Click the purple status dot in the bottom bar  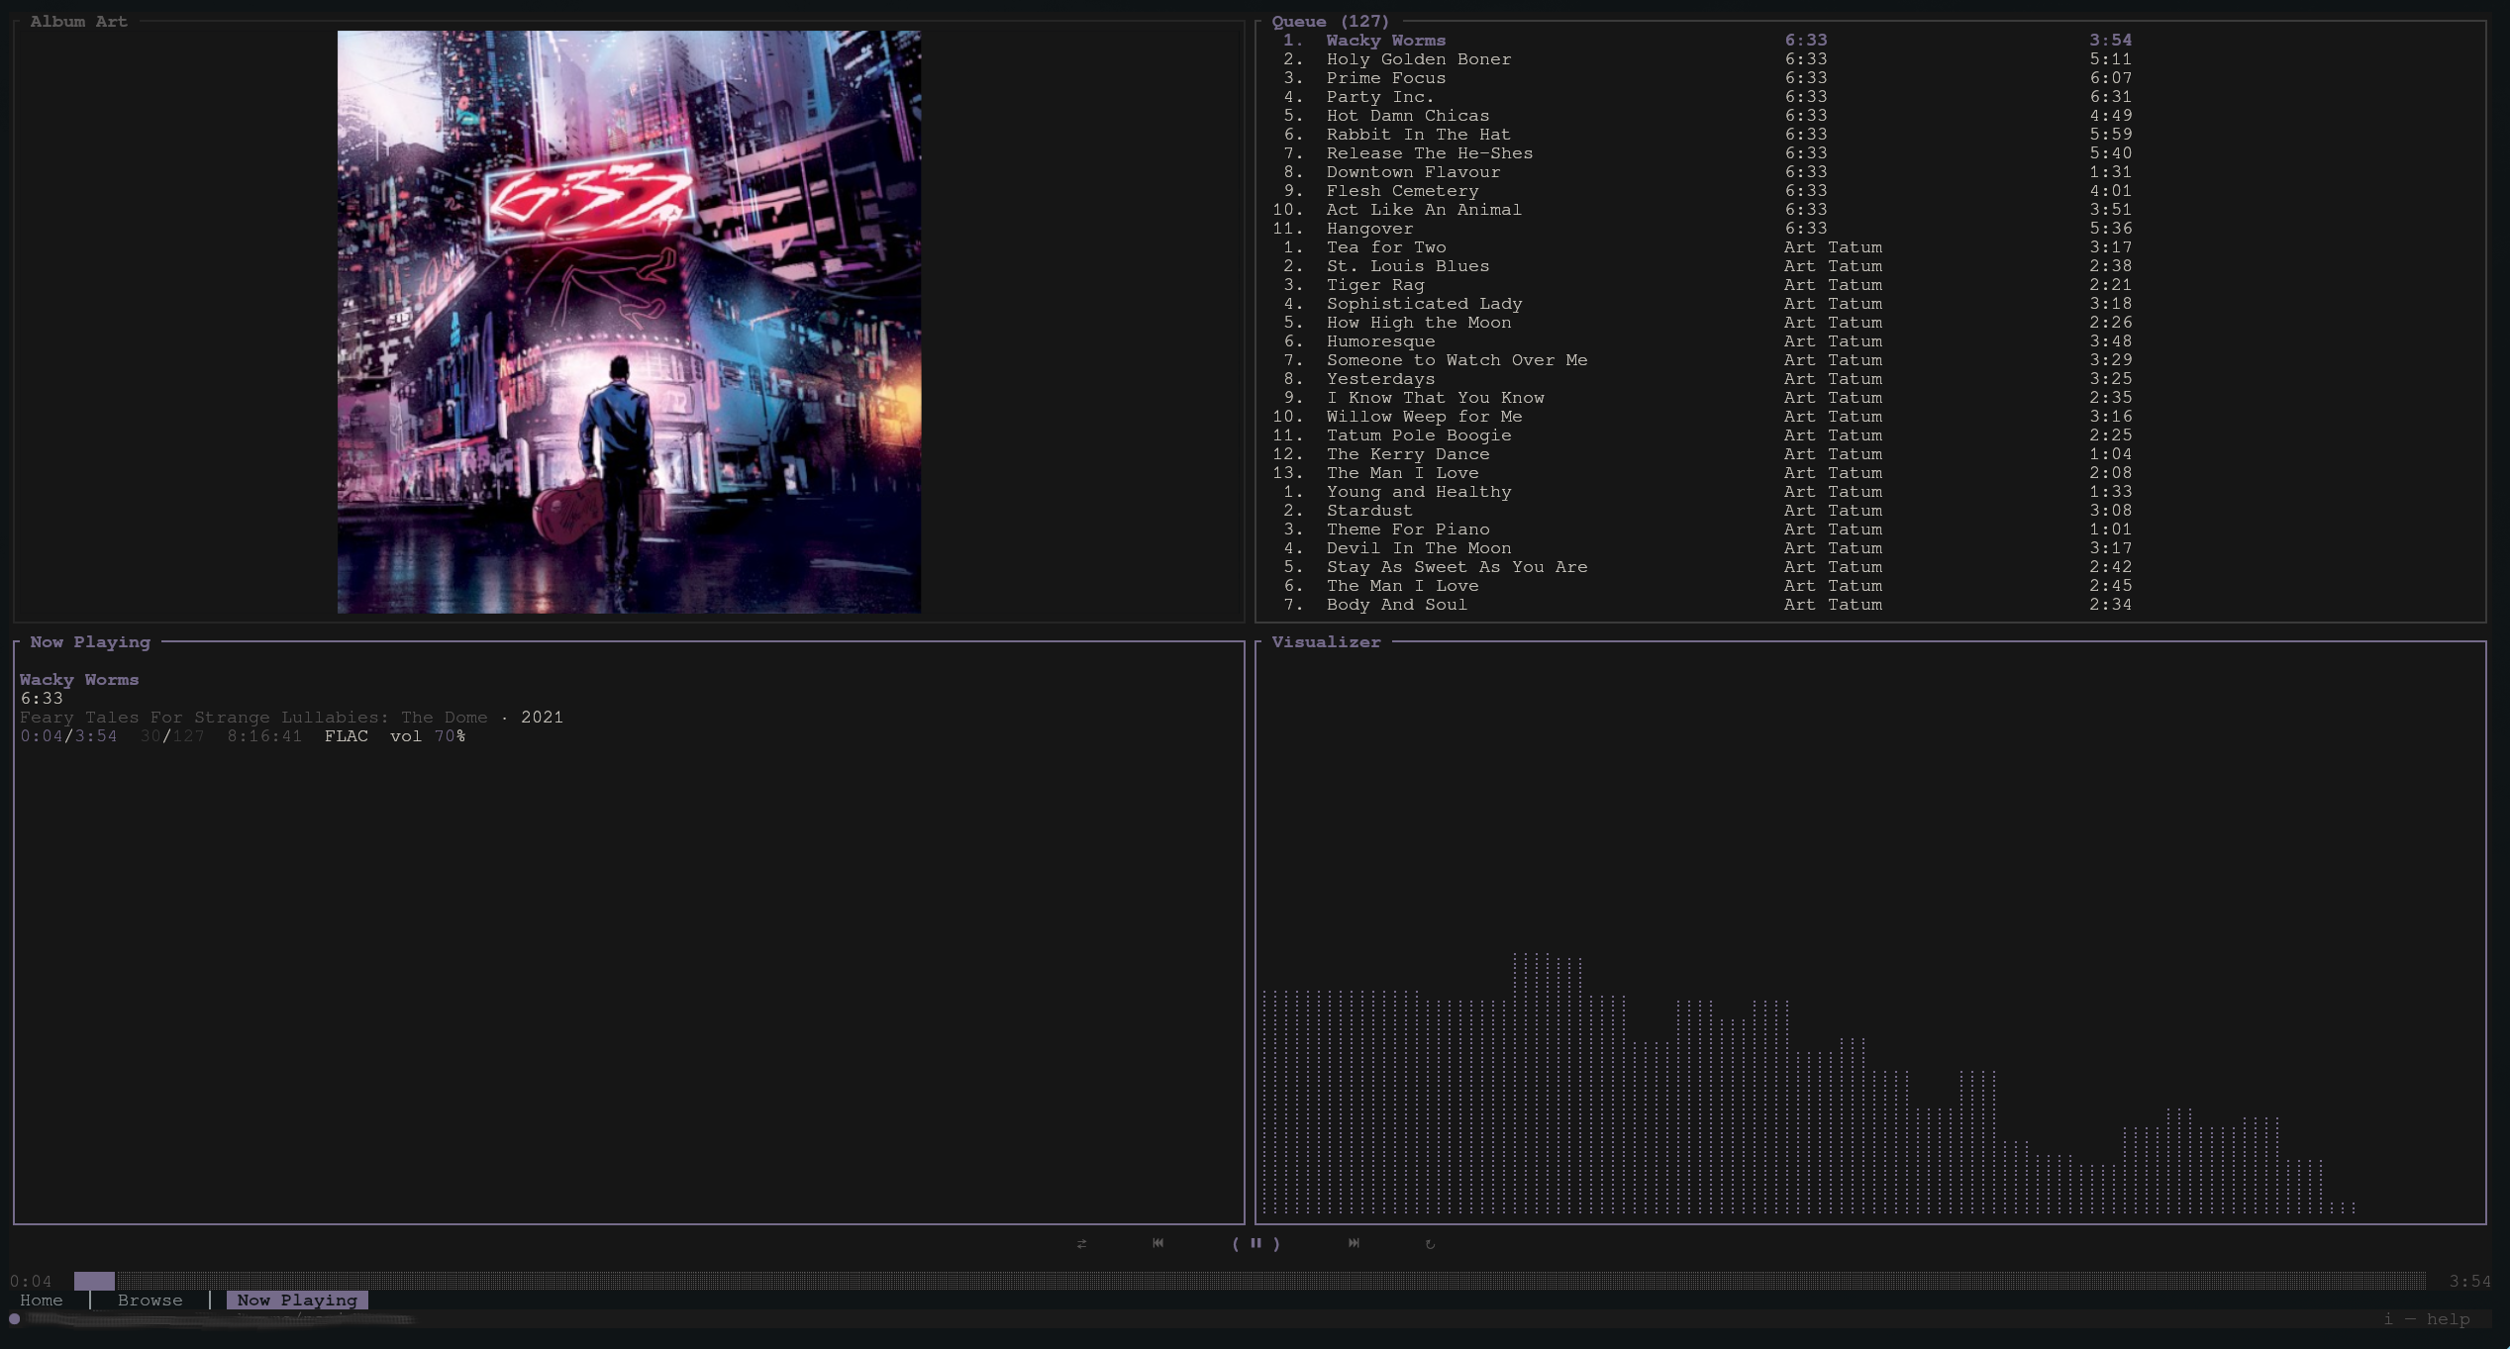pyautogui.click(x=15, y=1319)
